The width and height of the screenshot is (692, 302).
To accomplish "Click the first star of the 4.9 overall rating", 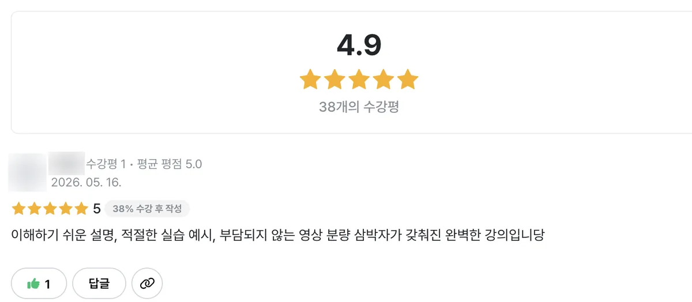I will 310,80.
